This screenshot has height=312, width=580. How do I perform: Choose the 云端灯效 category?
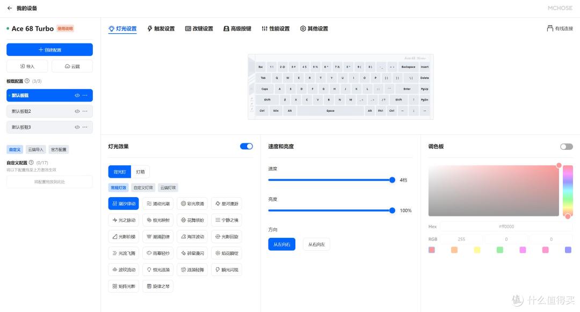coord(168,188)
